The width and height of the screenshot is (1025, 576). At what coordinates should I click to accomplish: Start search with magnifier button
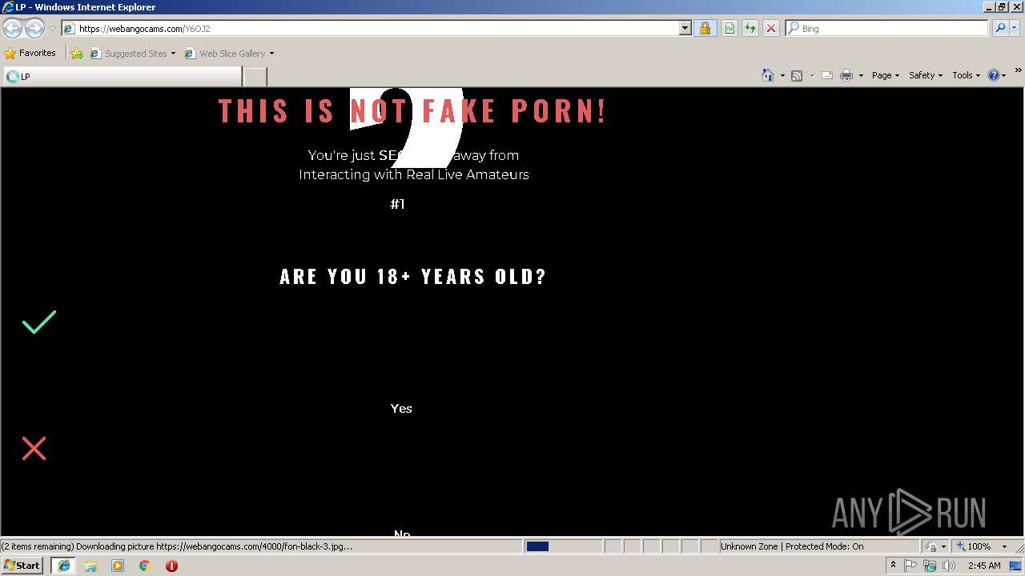[1000, 29]
